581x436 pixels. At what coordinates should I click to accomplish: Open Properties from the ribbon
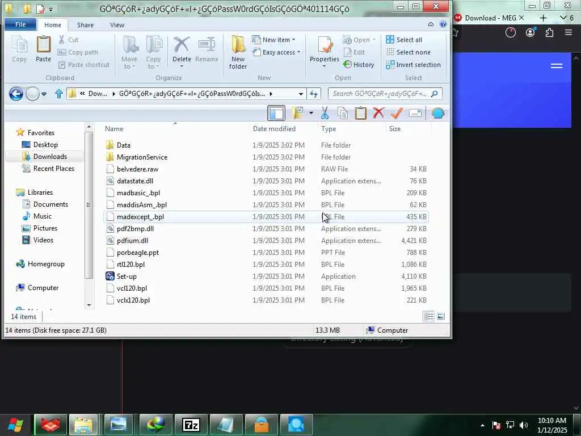point(324,49)
